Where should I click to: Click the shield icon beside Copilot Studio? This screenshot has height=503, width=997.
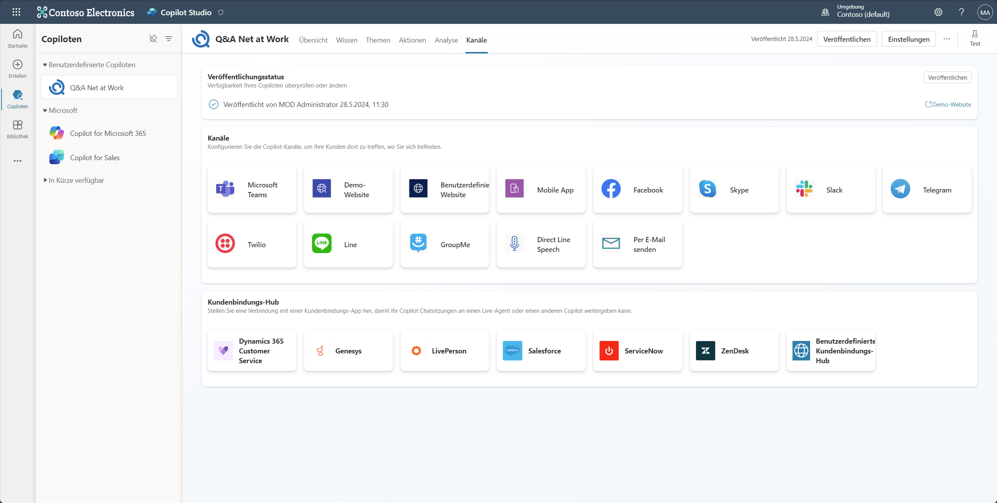pyautogui.click(x=221, y=12)
